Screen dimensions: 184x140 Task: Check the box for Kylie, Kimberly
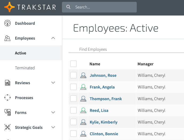pyautogui.click(x=73, y=122)
